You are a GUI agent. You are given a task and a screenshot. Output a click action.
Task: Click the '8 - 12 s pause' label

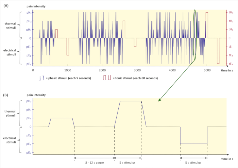pyautogui.click(x=95, y=163)
